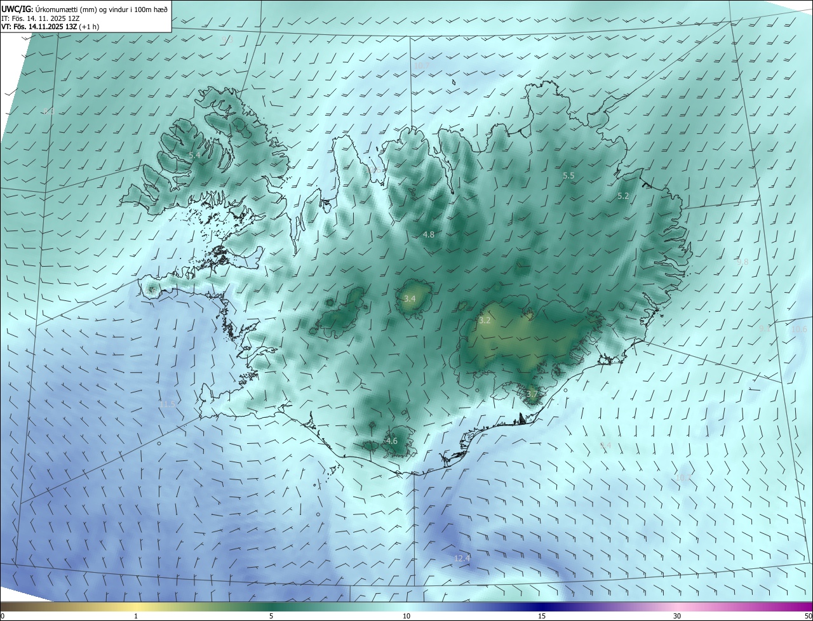Click the 9.1 value label on the map
813x621 pixels.
[765, 329]
